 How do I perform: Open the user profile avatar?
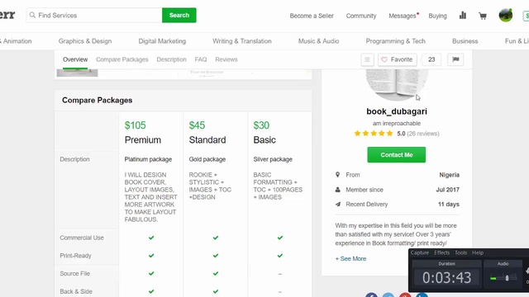point(505,15)
